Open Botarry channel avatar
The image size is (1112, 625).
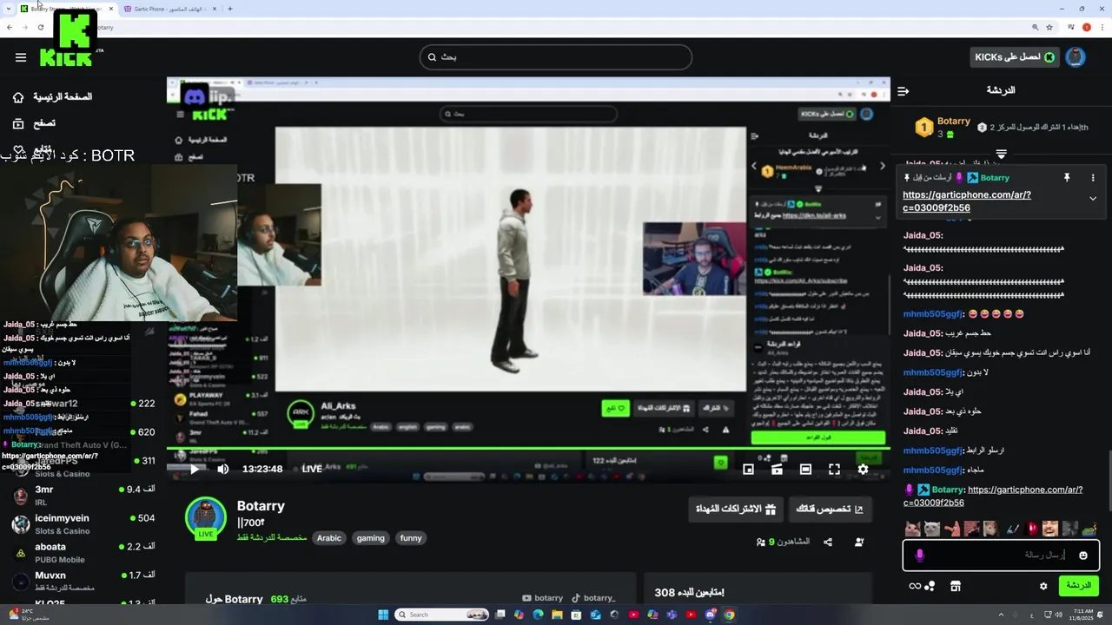[x=206, y=517]
